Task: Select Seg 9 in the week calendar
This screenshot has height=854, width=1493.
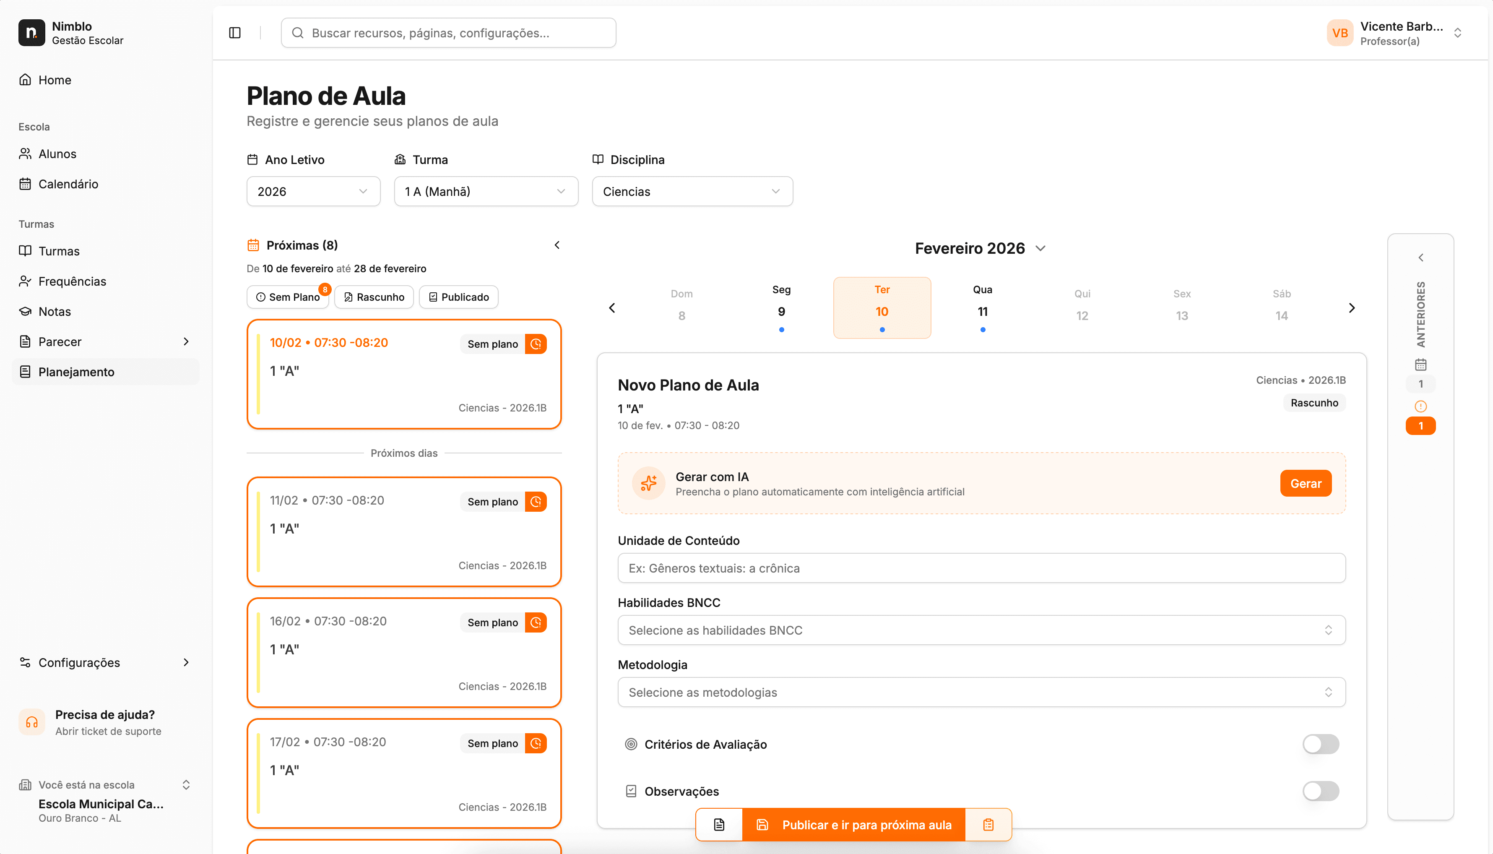Action: (781, 308)
